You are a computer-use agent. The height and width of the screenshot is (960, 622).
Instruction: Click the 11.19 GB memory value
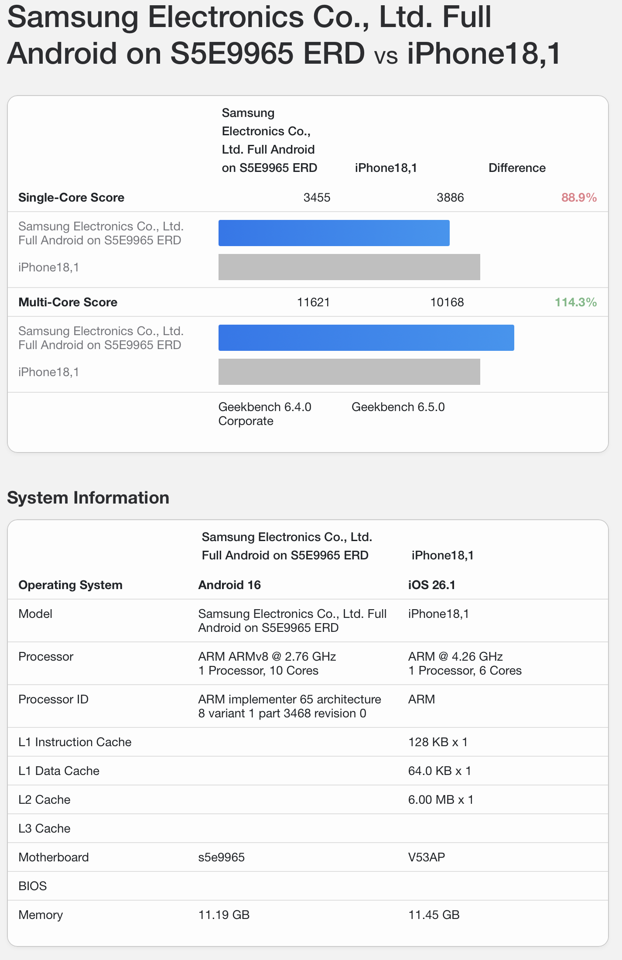(224, 915)
